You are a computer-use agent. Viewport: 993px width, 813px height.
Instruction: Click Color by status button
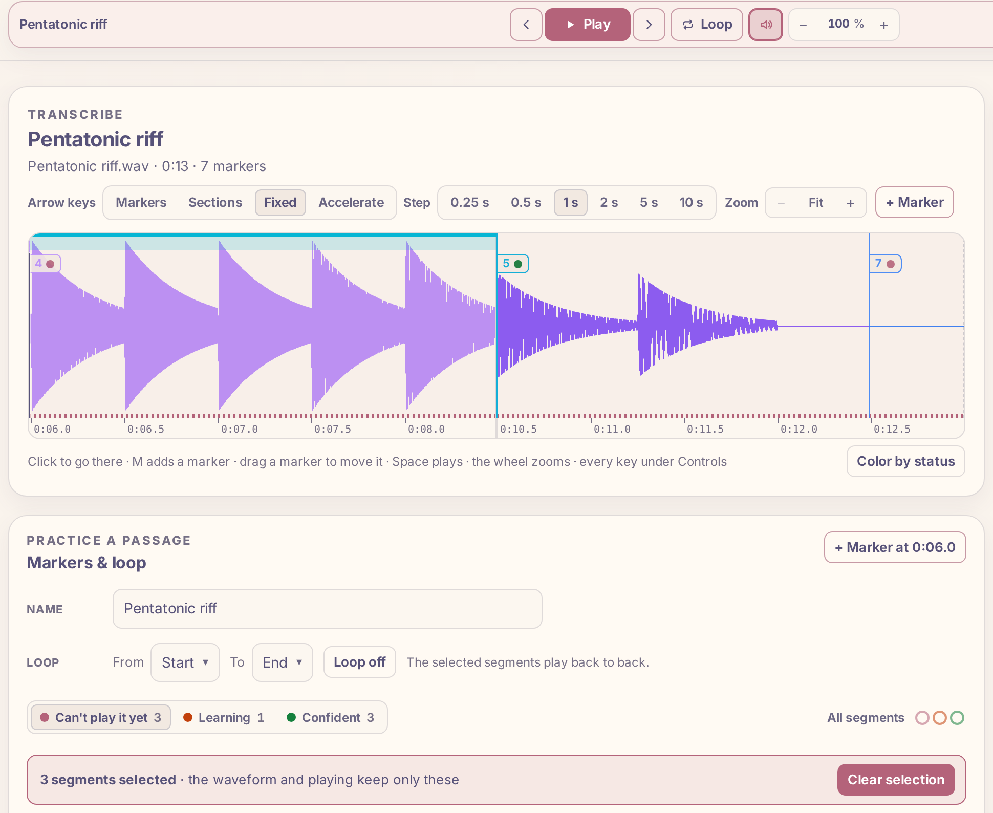click(x=905, y=461)
